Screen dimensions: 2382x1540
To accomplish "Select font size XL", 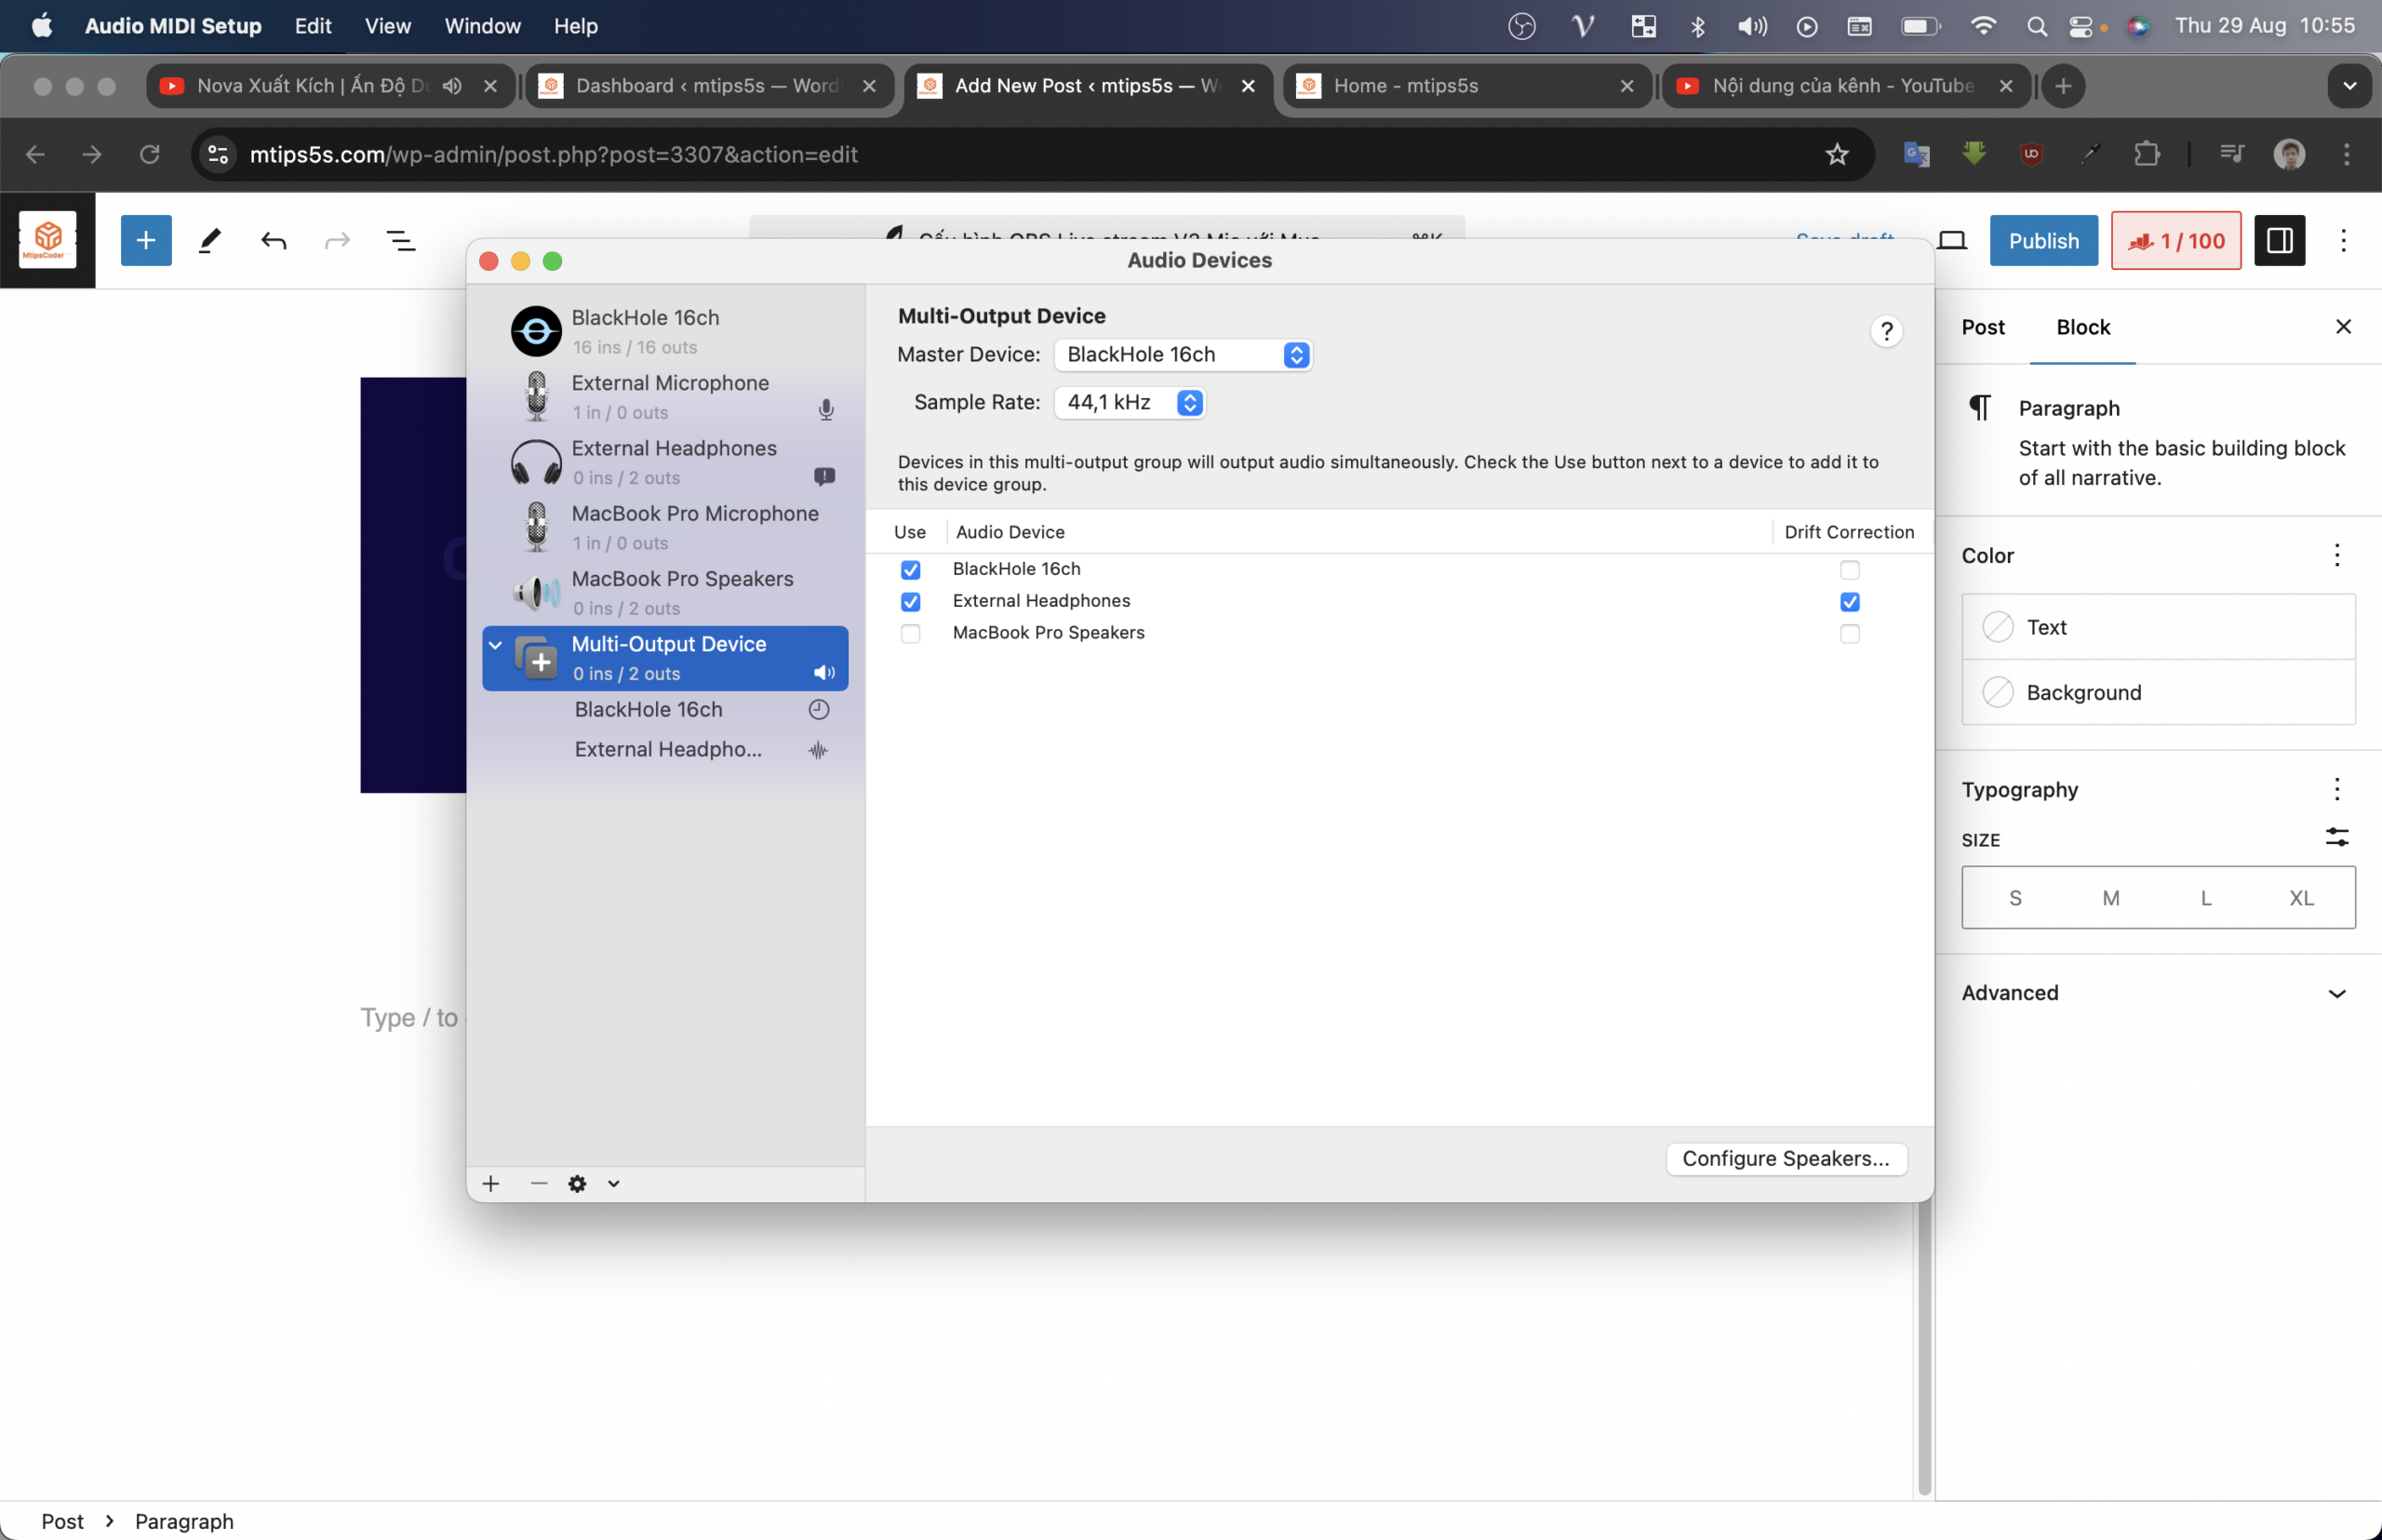I will [x=2301, y=897].
